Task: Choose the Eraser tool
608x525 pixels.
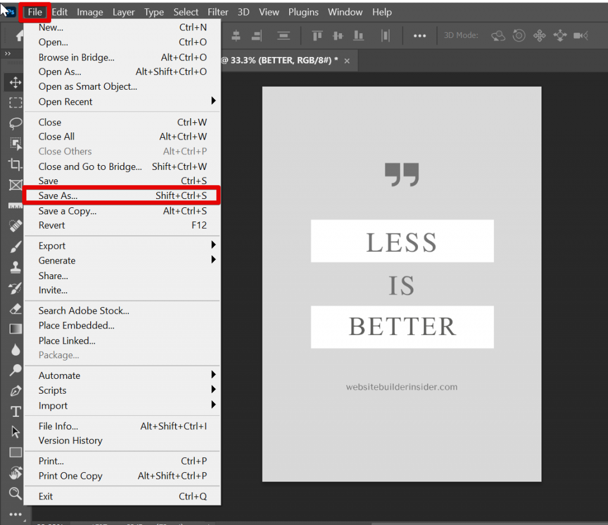Action: coord(15,308)
